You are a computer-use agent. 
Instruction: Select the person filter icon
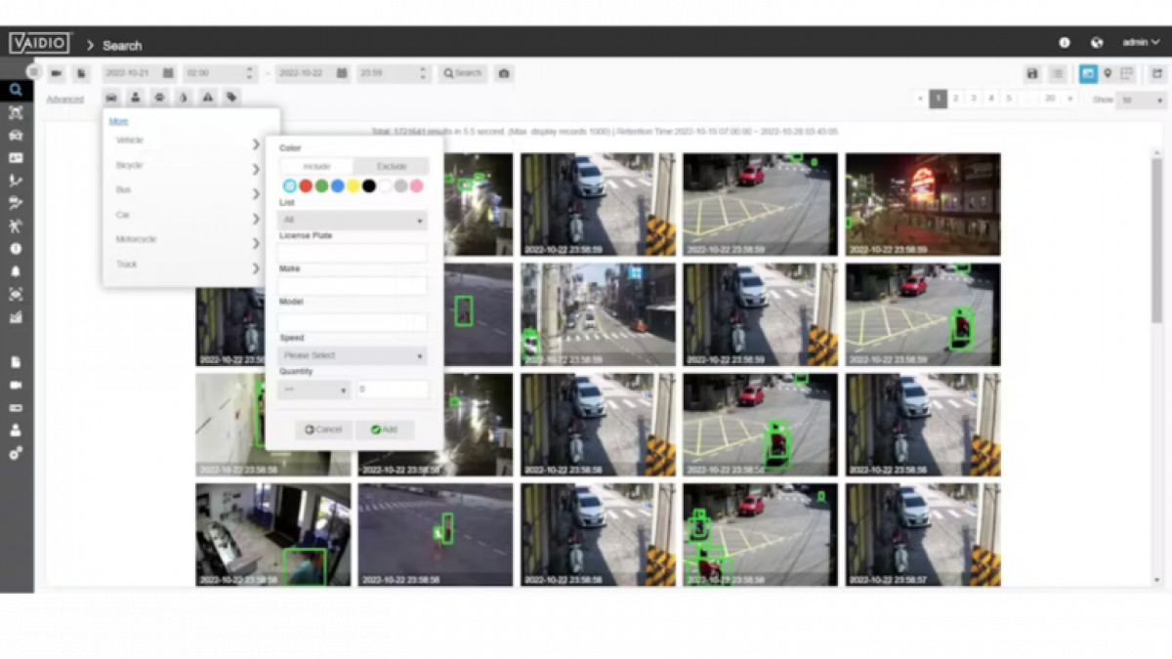[x=135, y=98]
